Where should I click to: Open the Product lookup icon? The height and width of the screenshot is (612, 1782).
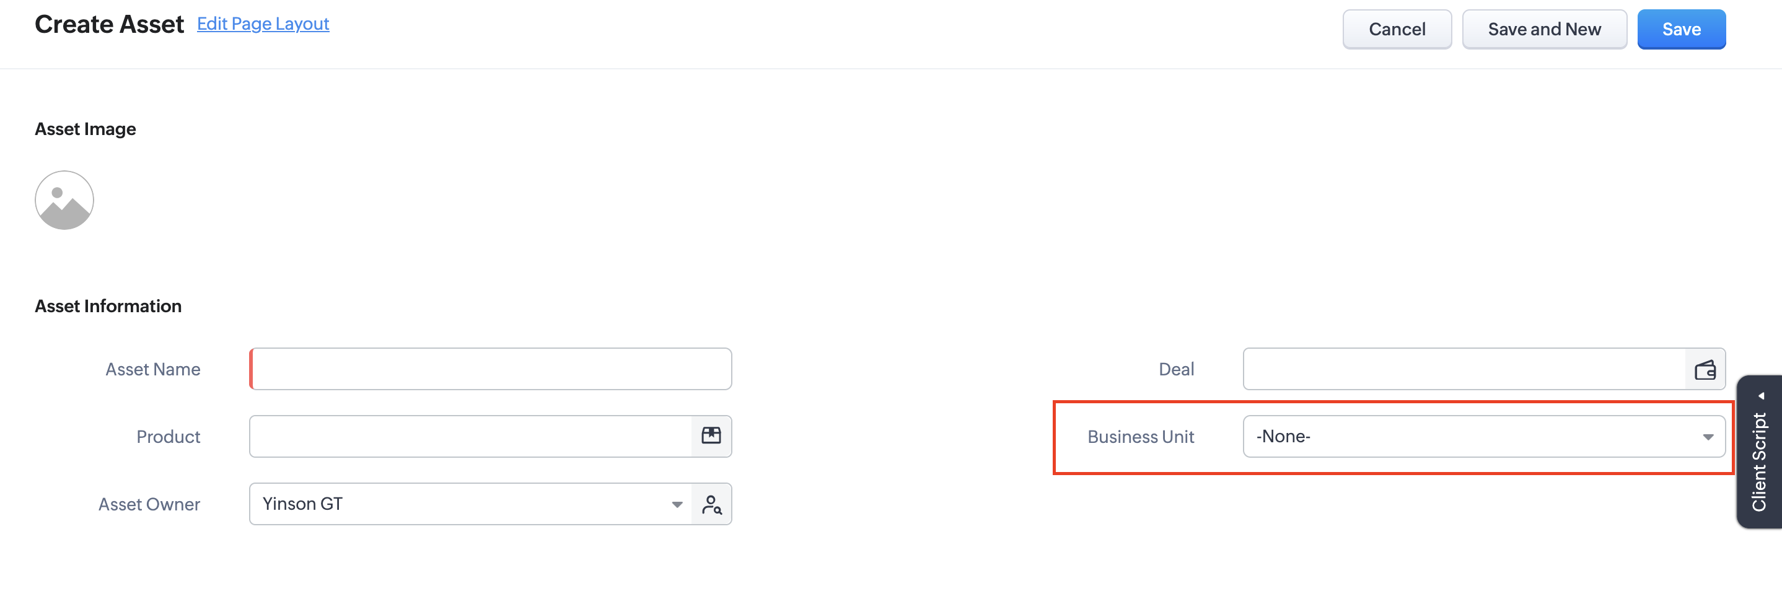click(711, 435)
